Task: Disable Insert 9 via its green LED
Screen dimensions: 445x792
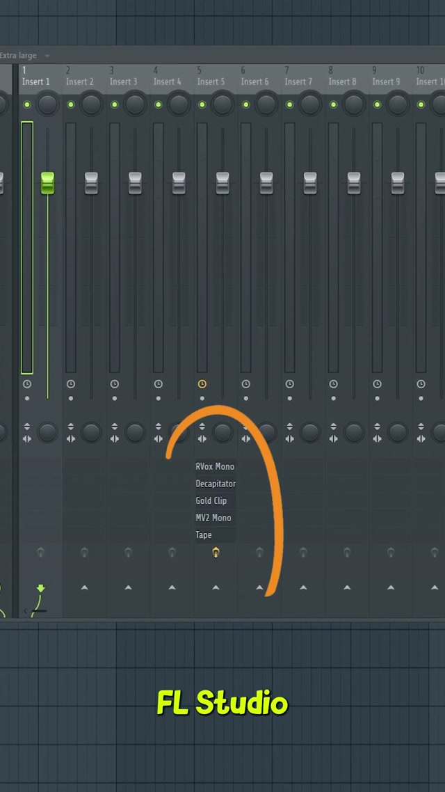Action: tap(377, 104)
